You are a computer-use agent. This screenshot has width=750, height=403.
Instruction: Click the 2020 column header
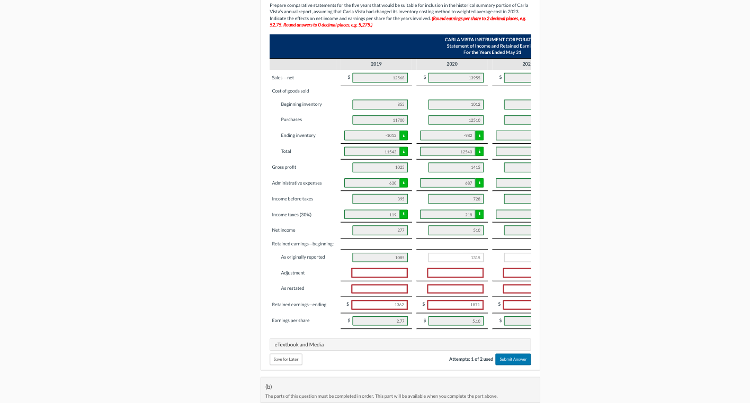[x=452, y=64]
